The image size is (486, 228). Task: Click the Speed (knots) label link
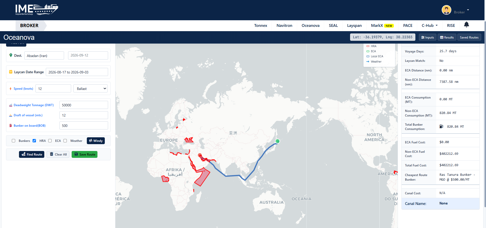point(23,89)
